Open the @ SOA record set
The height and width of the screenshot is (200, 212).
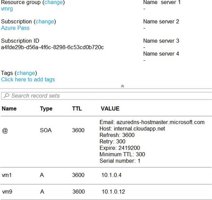tap(5, 130)
